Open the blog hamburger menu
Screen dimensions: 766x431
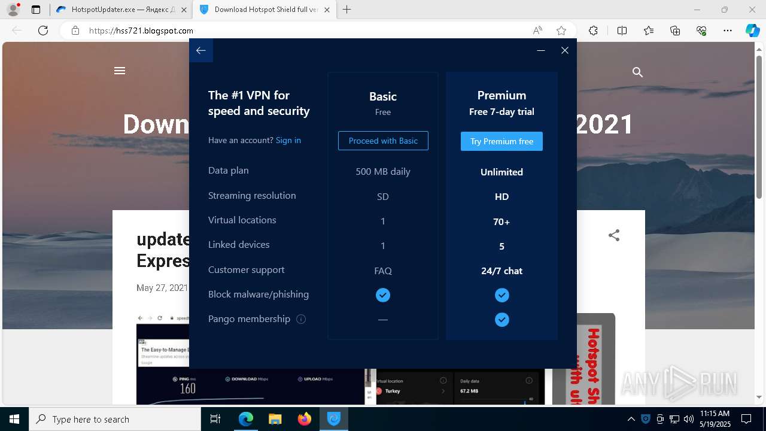(120, 71)
